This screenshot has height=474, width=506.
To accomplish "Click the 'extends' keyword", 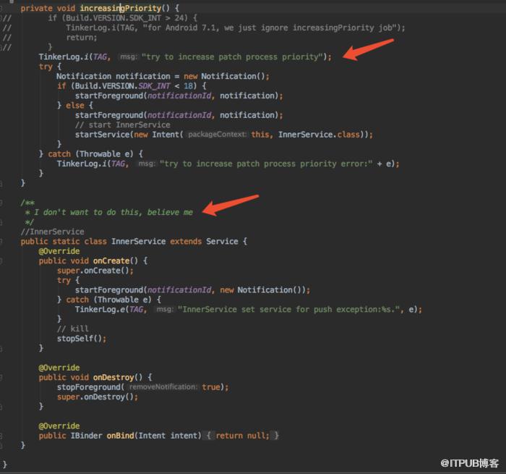I will (186, 242).
